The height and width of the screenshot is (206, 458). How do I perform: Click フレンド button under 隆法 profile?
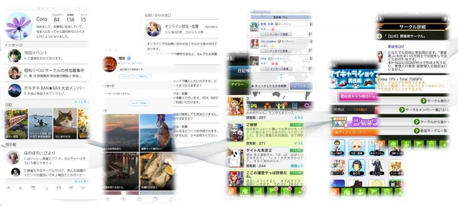pyautogui.click(x=126, y=77)
